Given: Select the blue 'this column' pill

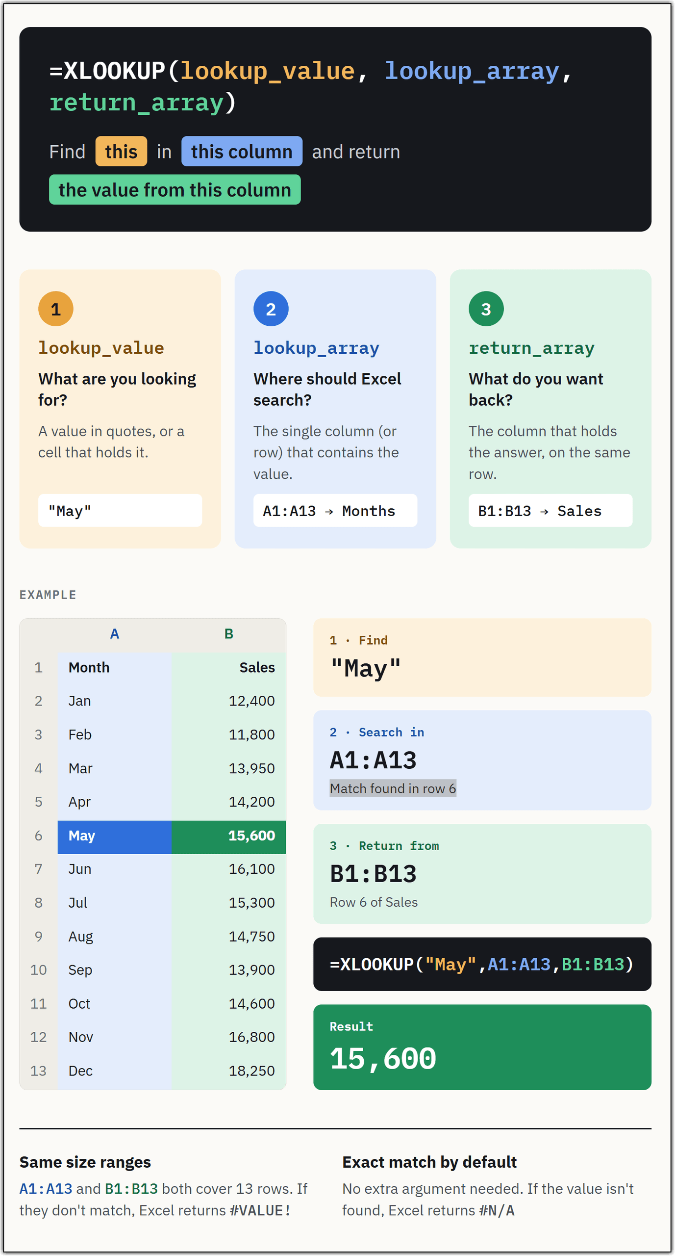Looking at the screenshot, I should click(x=242, y=152).
